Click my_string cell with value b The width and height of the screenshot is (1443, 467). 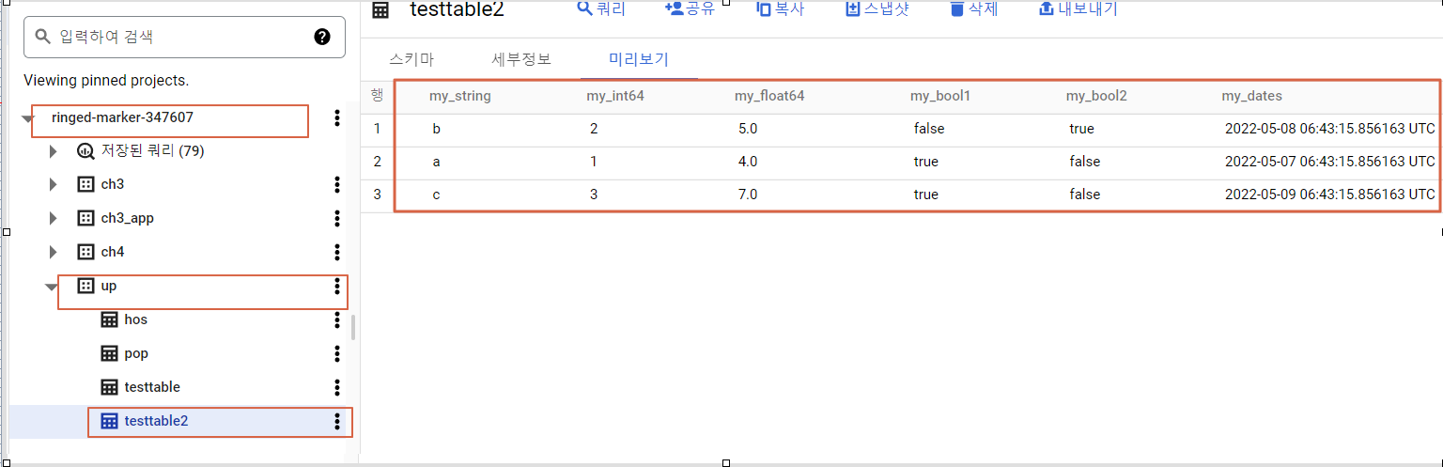(436, 129)
